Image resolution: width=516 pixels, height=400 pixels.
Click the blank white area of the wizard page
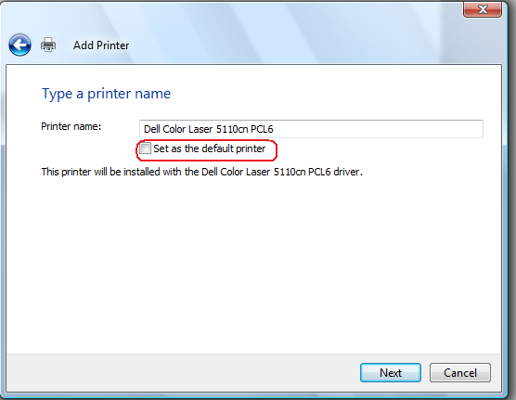point(253,264)
